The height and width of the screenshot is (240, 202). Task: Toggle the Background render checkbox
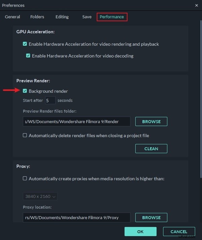point(25,91)
